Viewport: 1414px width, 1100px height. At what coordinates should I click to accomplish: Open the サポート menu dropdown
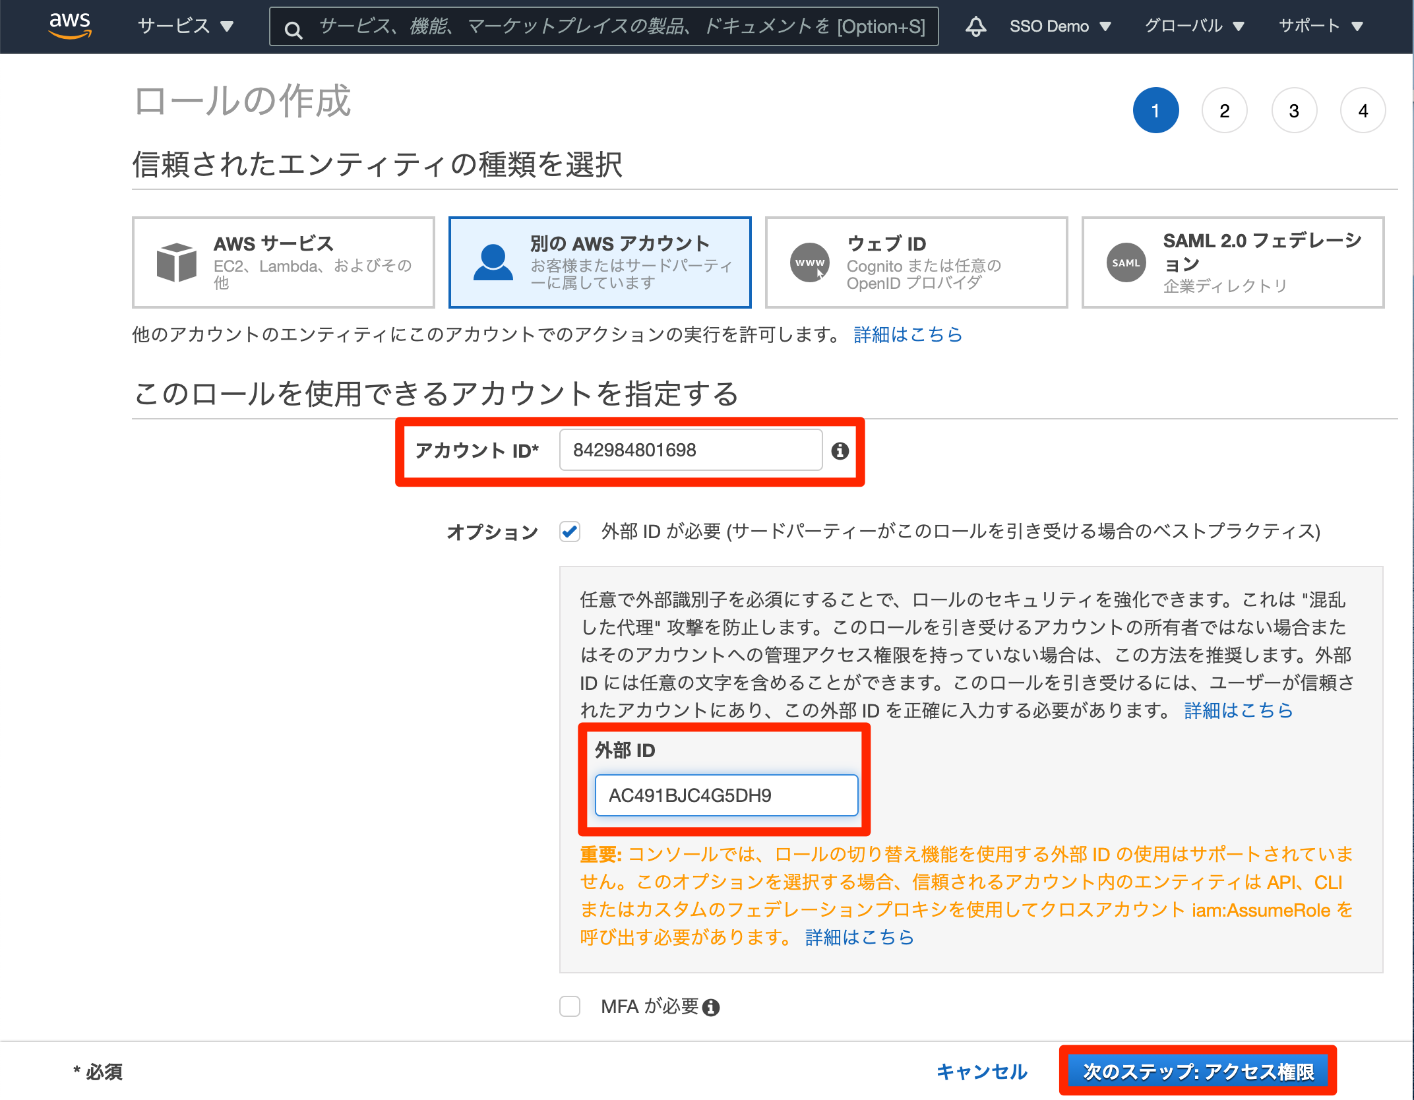pos(1320,26)
